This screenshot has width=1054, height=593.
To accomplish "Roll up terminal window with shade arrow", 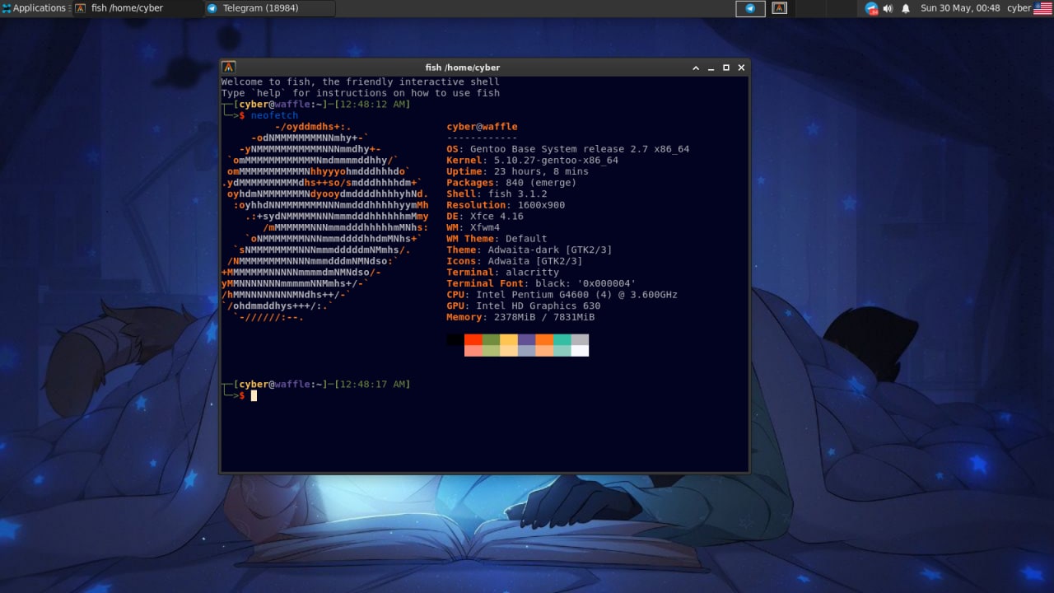I will pos(696,68).
